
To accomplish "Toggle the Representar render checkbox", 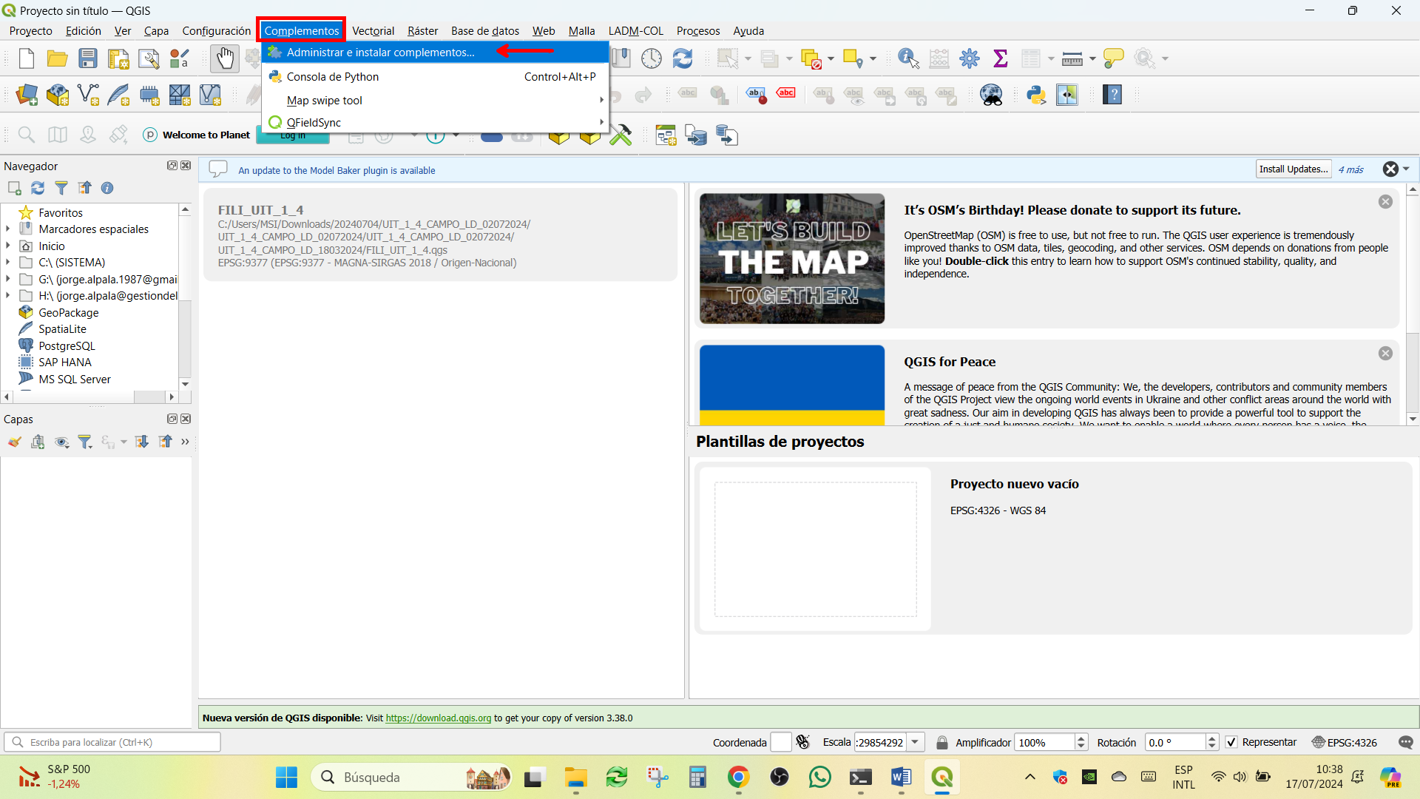I will 1231,742.
